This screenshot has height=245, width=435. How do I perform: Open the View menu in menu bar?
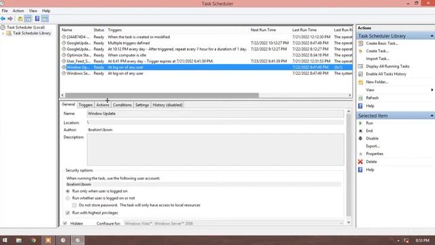pos(33,11)
